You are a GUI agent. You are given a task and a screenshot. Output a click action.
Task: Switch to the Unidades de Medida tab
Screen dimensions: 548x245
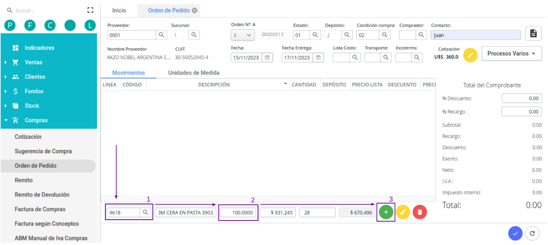tap(193, 73)
